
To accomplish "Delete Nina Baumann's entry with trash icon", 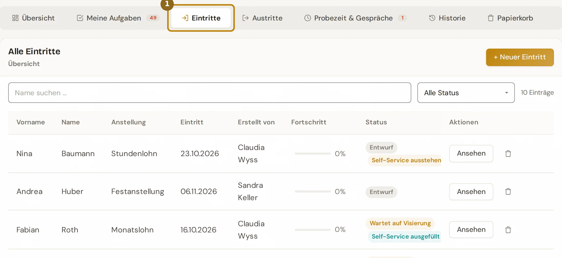I will pyautogui.click(x=508, y=154).
